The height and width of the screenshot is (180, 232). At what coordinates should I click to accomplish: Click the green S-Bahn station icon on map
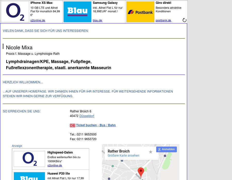tap(112, 166)
